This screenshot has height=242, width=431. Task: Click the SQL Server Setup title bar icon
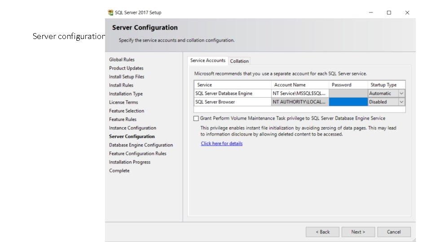(110, 13)
